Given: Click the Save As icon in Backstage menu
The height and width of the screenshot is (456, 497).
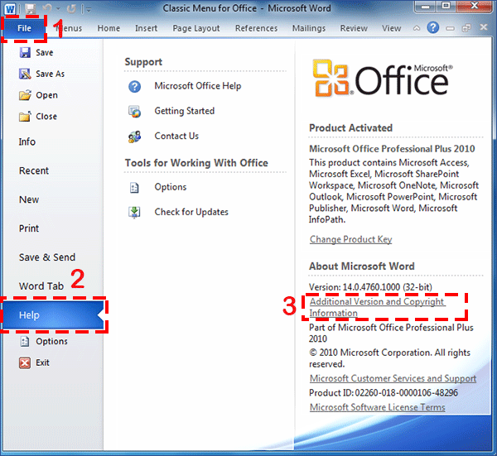Looking at the screenshot, I should click(x=25, y=74).
